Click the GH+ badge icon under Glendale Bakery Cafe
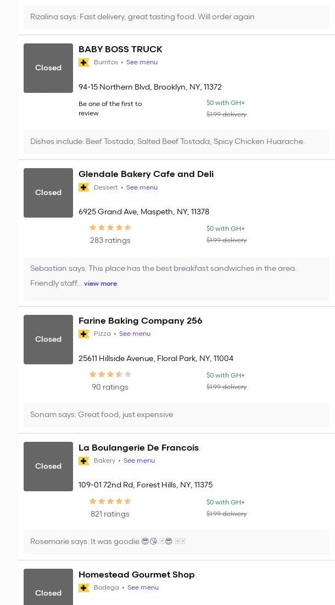The height and width of the screenshot is (605, 335). click(x=84, y=188)
